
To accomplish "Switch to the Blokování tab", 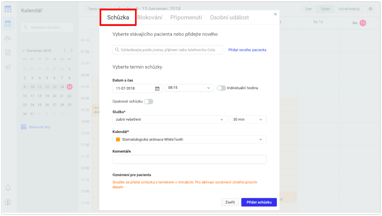I will (x=150, y=17).
